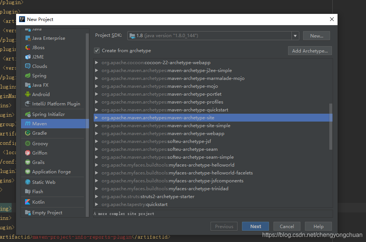Click the Empty Project folder icon

tap(28, 212)
